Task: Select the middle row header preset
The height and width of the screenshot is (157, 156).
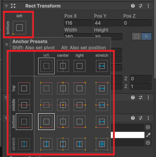Action: (24, 105)
